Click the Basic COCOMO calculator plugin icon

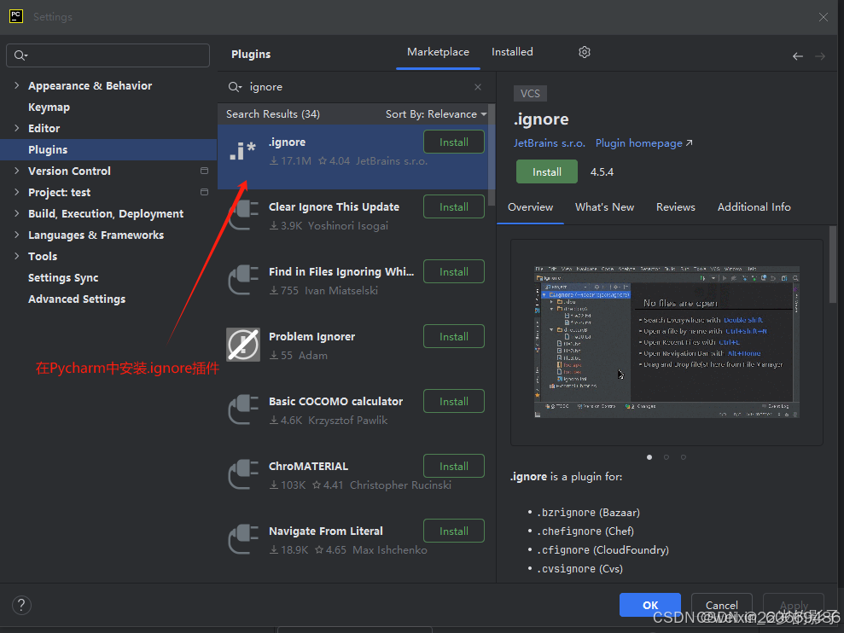click(x=243, y=409)
